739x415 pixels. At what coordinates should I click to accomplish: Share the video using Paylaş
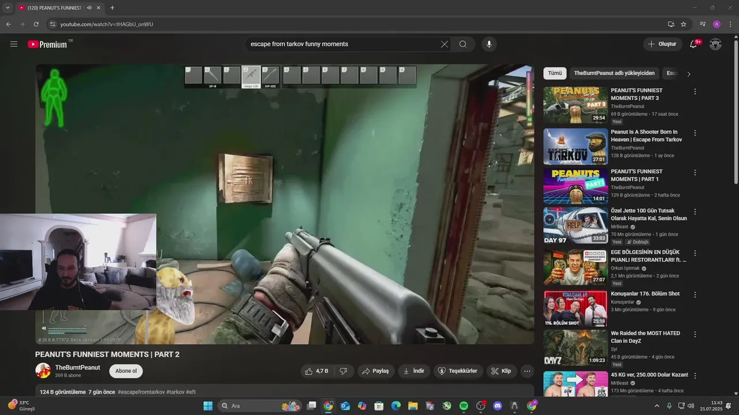point(375,371)
